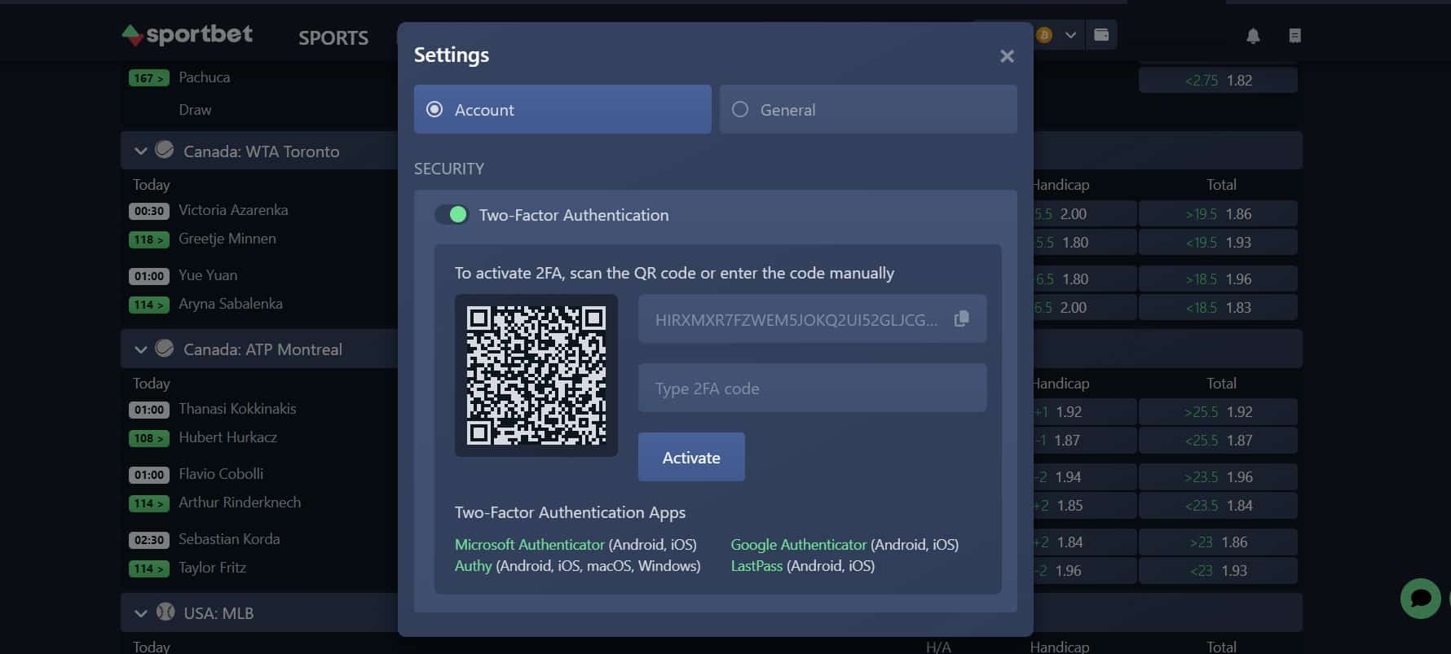Click the 2FA QR code image
The height and width of the screenshot is (654, 1451).
536,375
